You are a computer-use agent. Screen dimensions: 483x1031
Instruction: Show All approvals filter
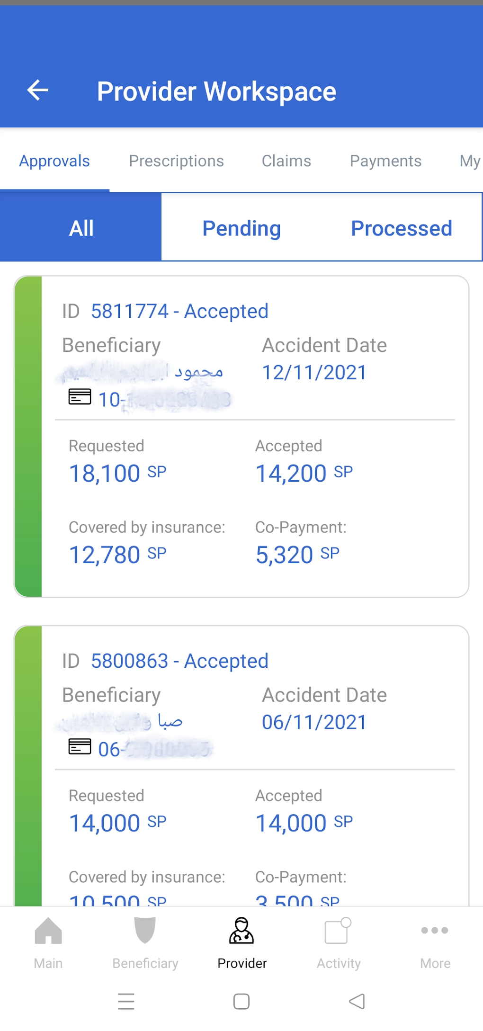click(x=81, y=228)
